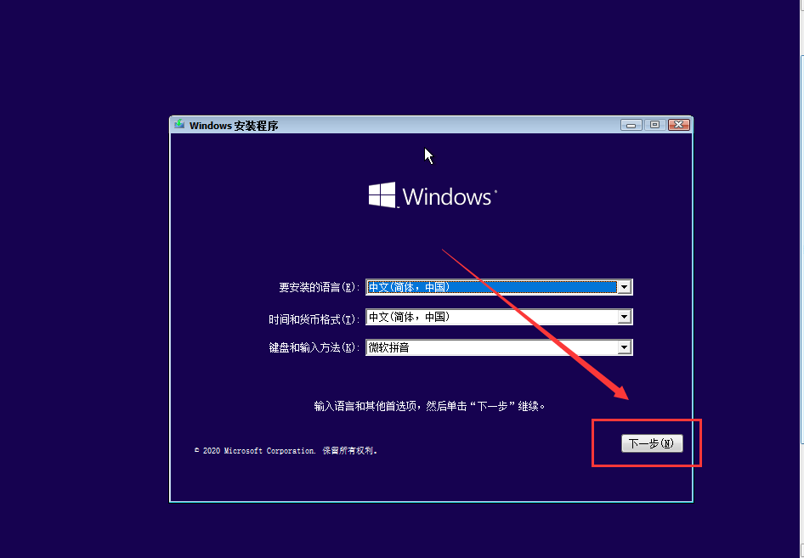Click the 下一步(N) button
Screen dimensions: 804x558
tap(652, 443)
